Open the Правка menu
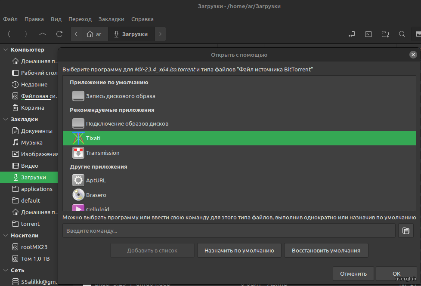The height and width of the screenshot is (286, 421). point(34,19)
